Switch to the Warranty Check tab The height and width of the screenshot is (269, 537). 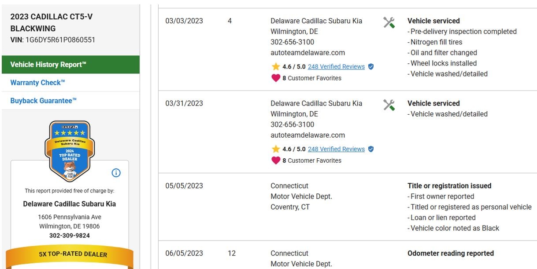point(38,83)
